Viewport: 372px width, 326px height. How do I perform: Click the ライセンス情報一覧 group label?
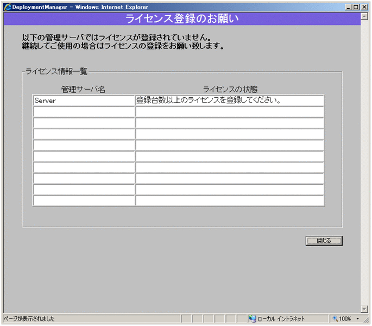(56, 71)
